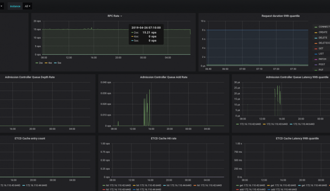Toggle 'get 172.16.110.42:6443' in ETCD Latency legend
The height and width of the screenshot is (191, 330).
(251, 185)
